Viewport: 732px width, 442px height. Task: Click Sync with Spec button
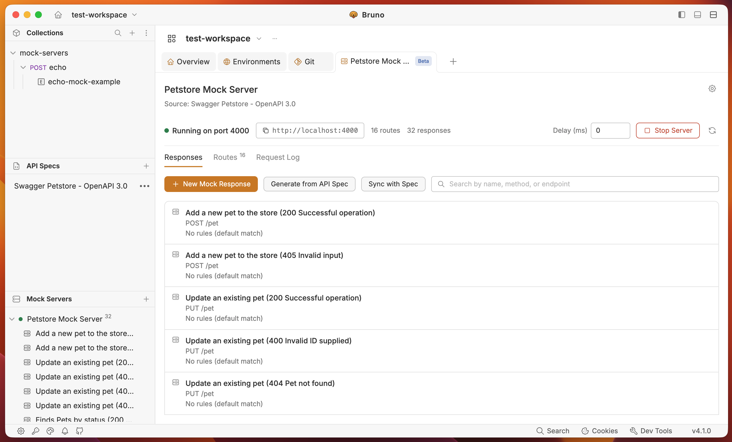(x=393, y=184)
